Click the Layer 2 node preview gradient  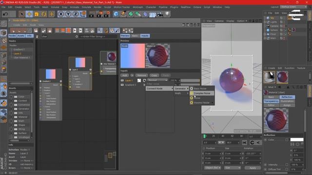(80, 63)
